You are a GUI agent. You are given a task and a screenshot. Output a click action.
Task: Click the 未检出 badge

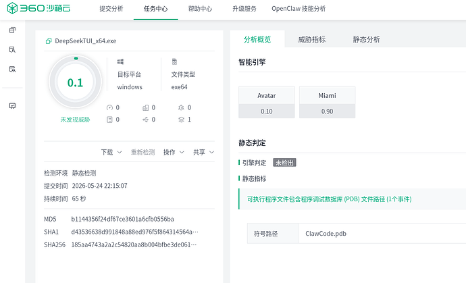[x=284, y=163]
